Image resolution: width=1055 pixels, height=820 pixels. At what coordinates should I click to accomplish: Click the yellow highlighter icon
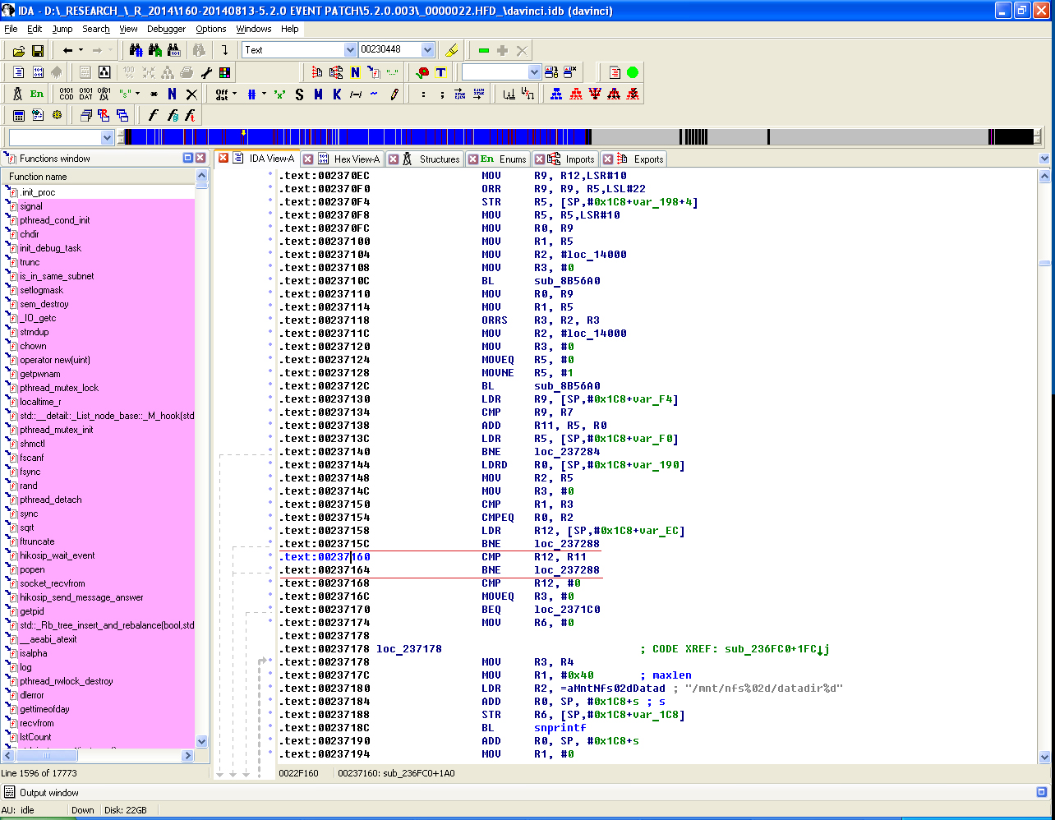[451, 50]
